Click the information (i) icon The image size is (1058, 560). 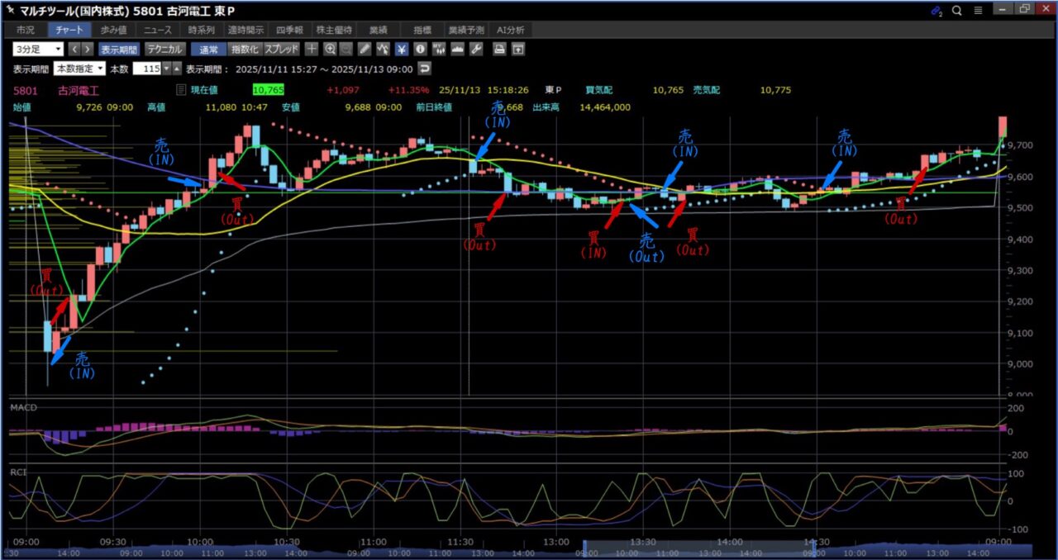coord(420,49)
